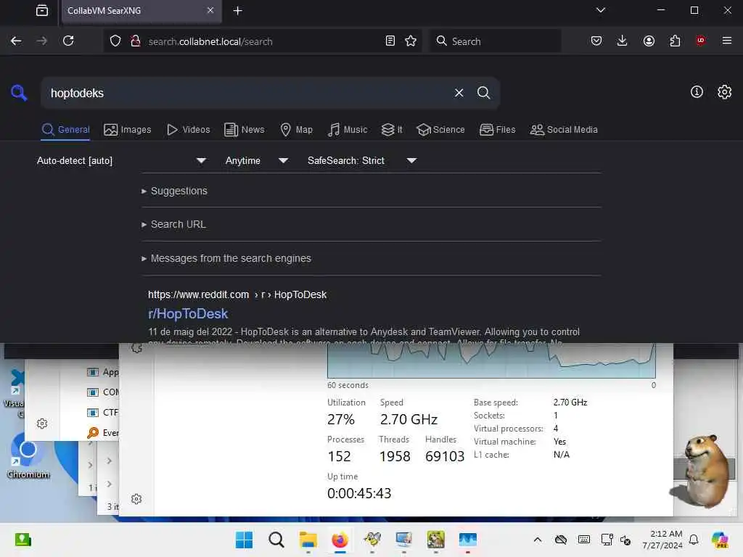Click the reddit.com result URL
Screen dimensions: 743x557
coord(237,294)
